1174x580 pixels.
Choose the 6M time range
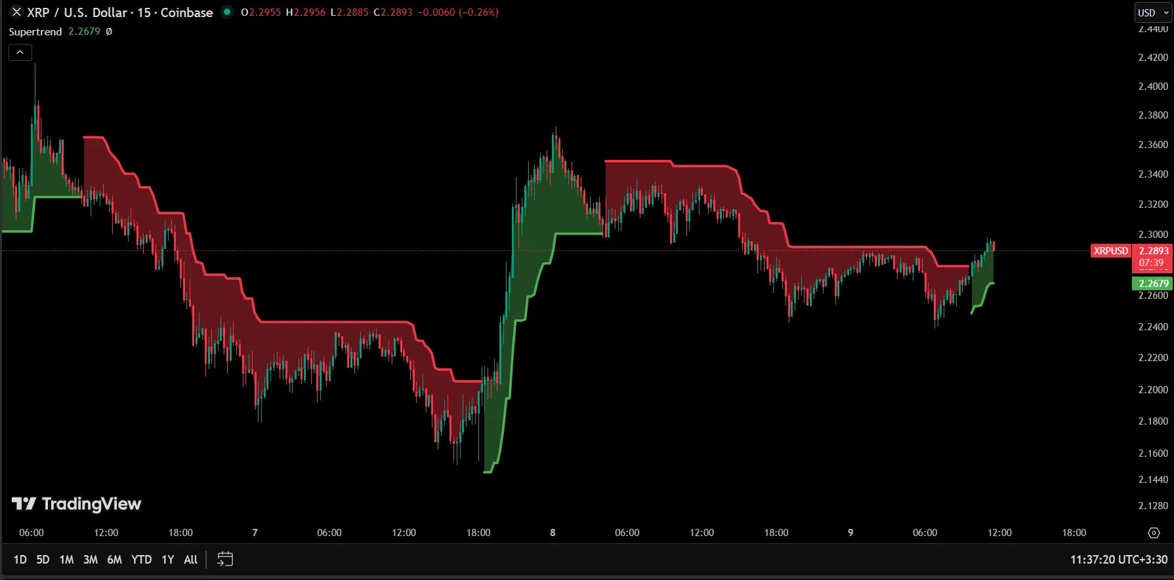coord(114,559)
